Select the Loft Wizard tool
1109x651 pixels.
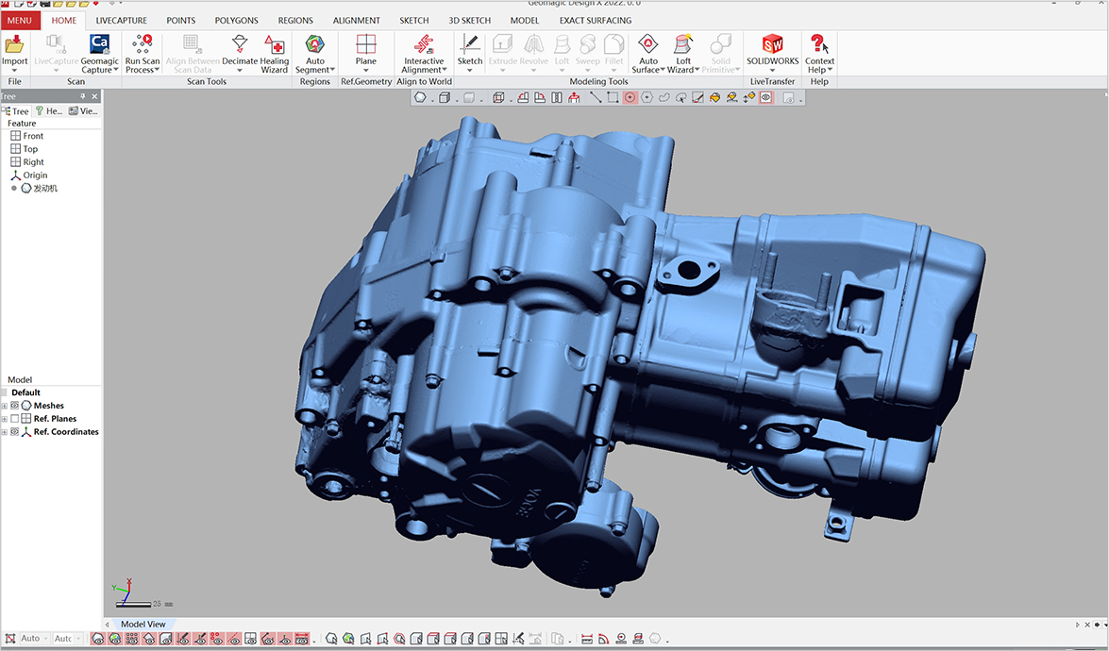683,45
